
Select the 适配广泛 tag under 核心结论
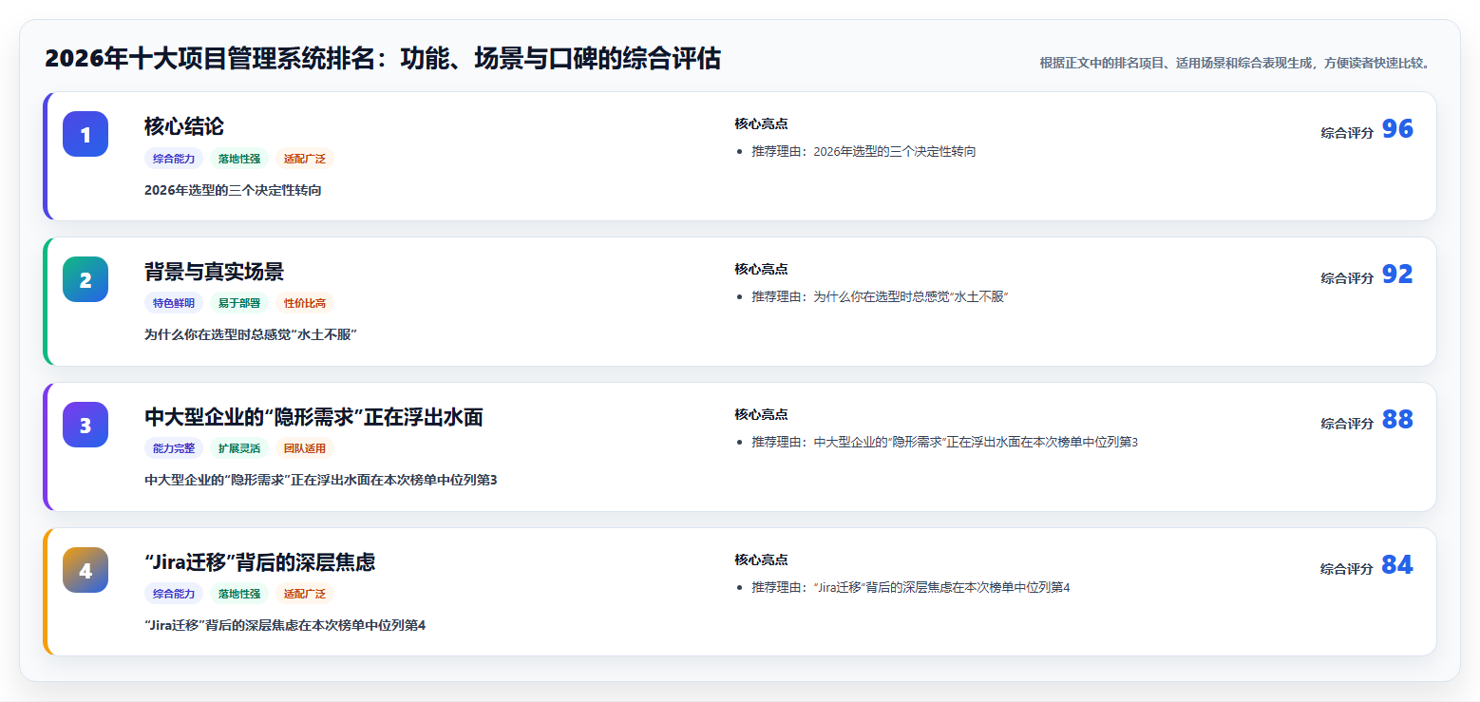(x=305, y=159)
